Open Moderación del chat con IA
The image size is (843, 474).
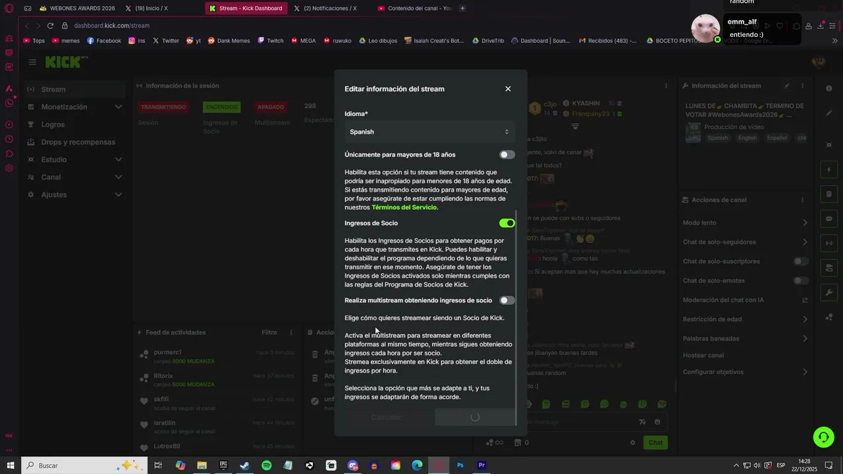(x=744, y=300)
